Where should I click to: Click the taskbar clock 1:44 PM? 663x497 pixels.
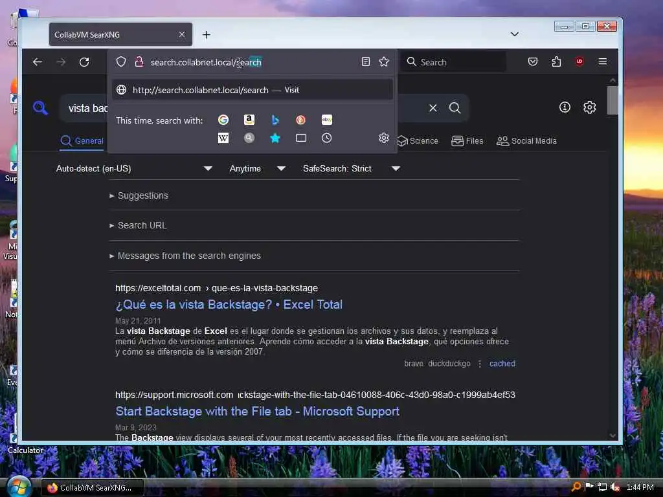coord(640,487)
